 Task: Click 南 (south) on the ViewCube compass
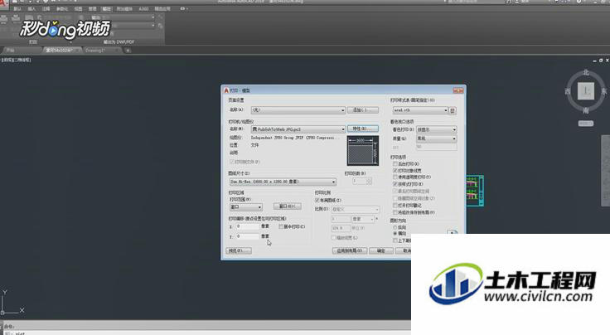(x=586, y=111)
